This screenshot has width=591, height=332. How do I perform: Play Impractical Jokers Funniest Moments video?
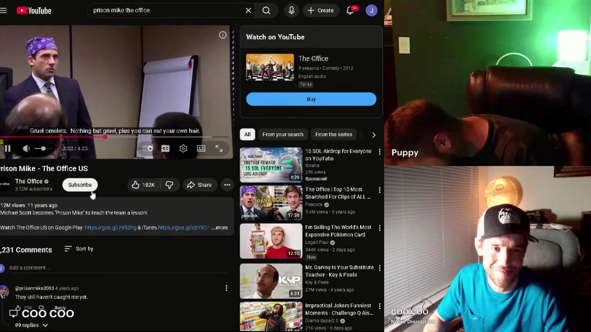[x=271, y=317]
